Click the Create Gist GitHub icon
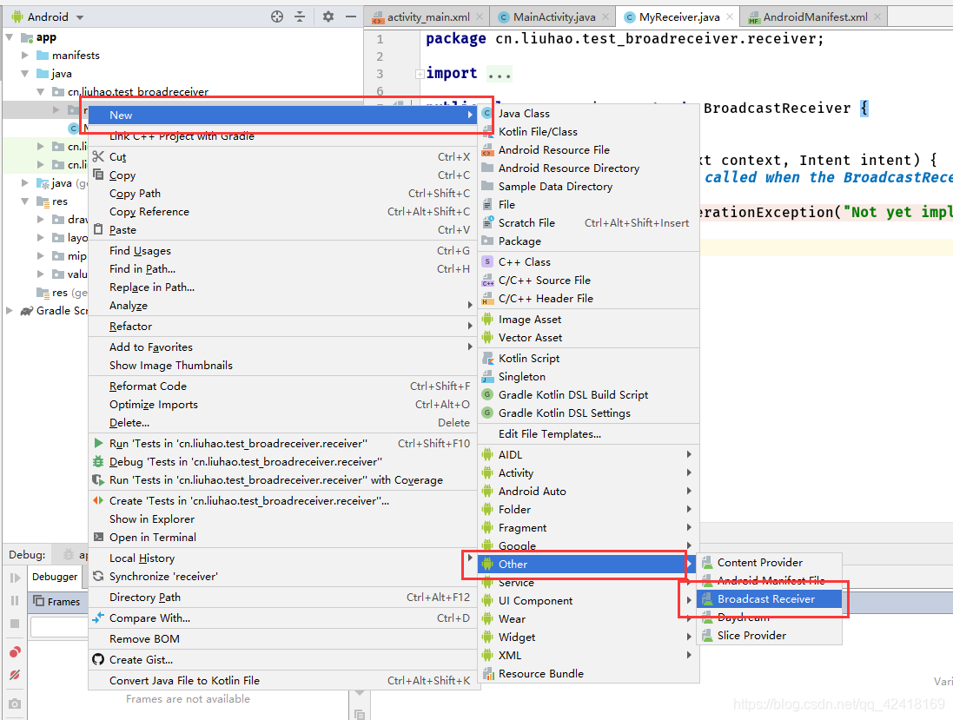Image resolution: width=953 pixels, height=720 pixels. 98,659
